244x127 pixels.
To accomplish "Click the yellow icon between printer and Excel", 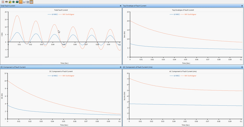I will (9, 2).
